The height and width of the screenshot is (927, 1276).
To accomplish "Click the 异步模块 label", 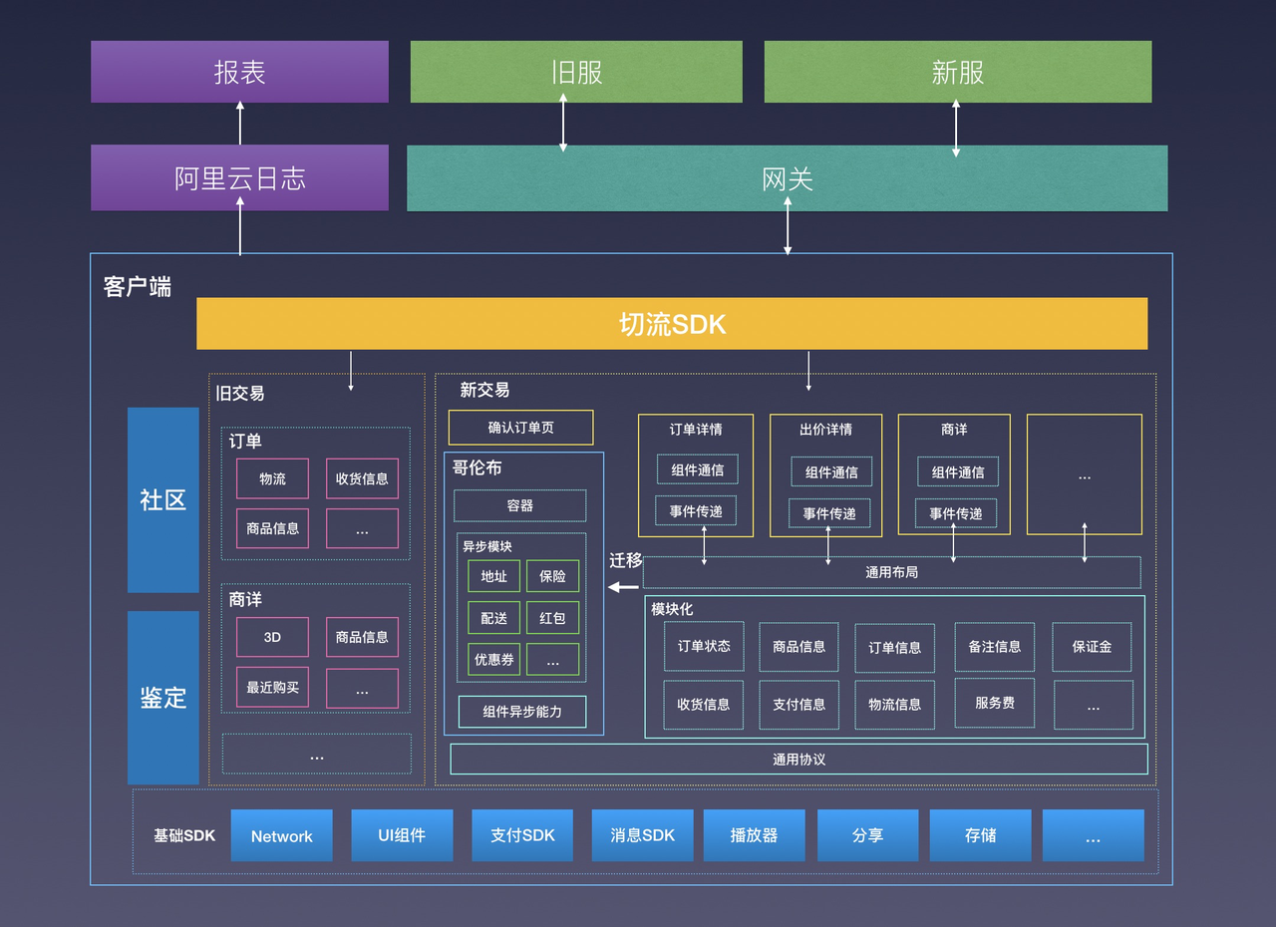I will 486,546.
